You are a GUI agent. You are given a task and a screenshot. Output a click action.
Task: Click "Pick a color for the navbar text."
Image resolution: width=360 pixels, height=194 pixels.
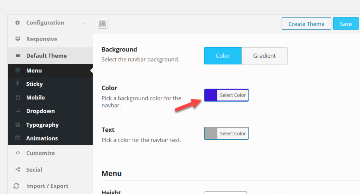point(141,140)
